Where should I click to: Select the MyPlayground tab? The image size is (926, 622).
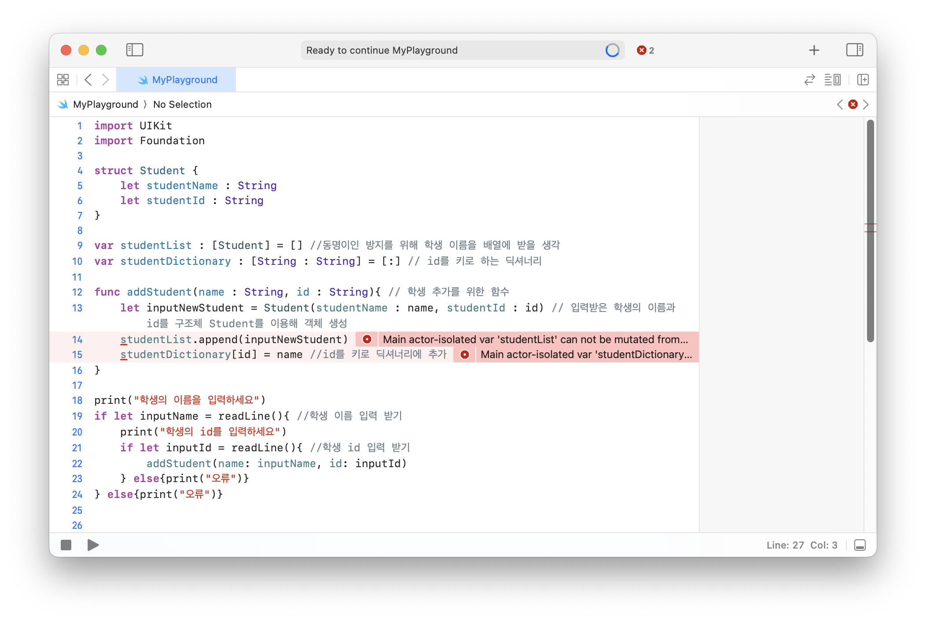click(176, 80)
